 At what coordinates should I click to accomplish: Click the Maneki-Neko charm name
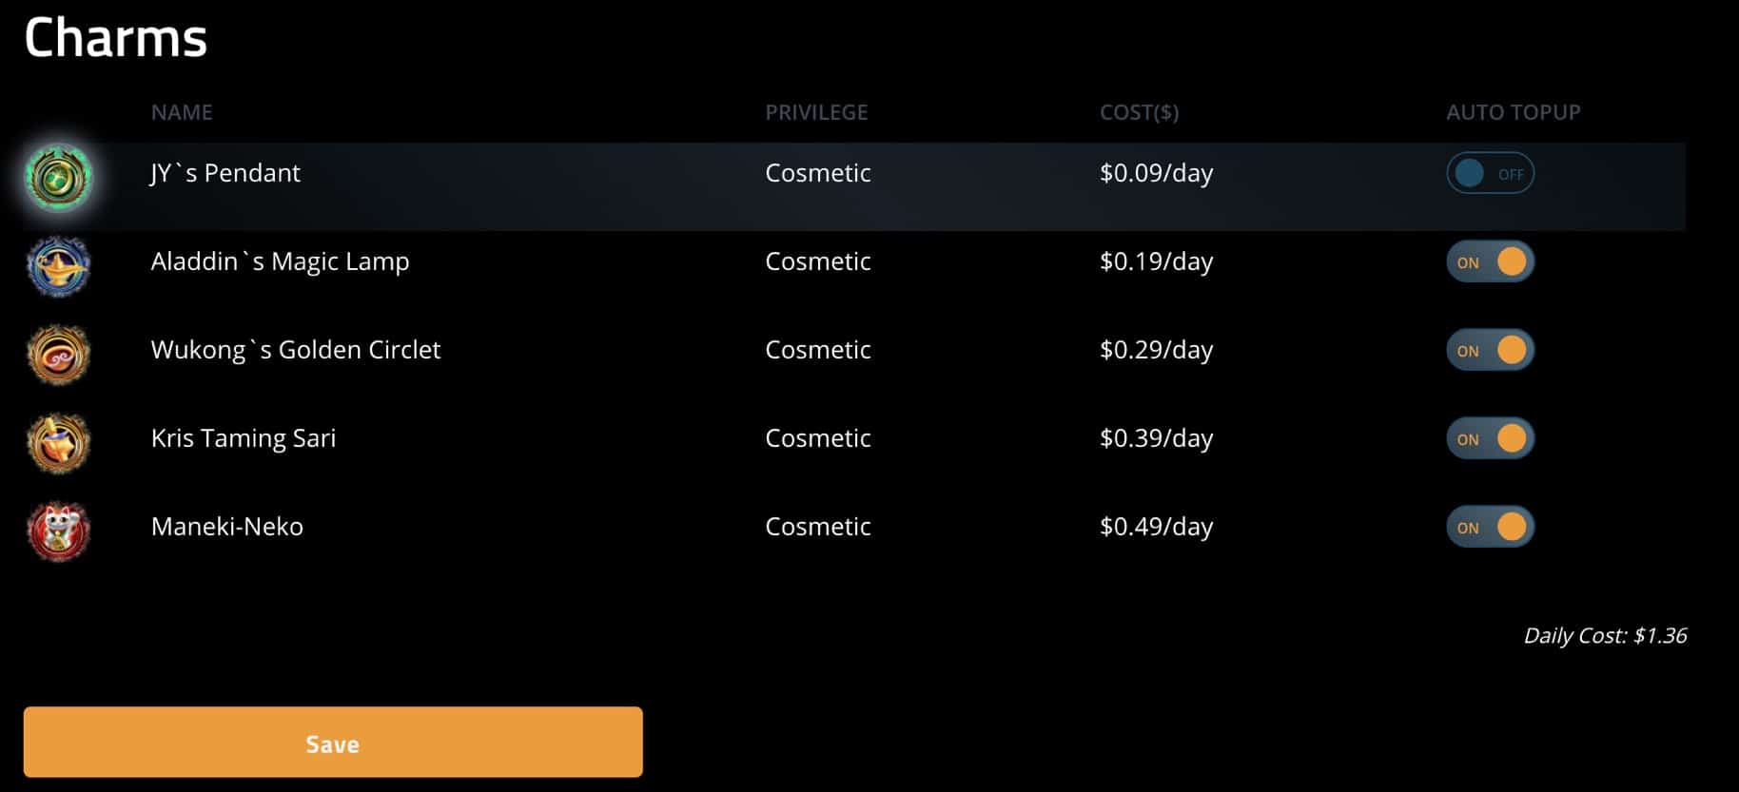(227, 527)
